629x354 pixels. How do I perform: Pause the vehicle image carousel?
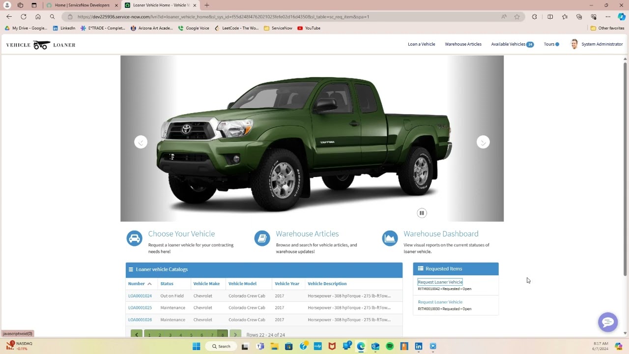422,213
